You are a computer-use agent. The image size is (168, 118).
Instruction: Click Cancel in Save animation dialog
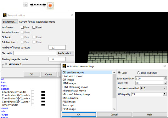pyautogui.click(x=49, y=74)
